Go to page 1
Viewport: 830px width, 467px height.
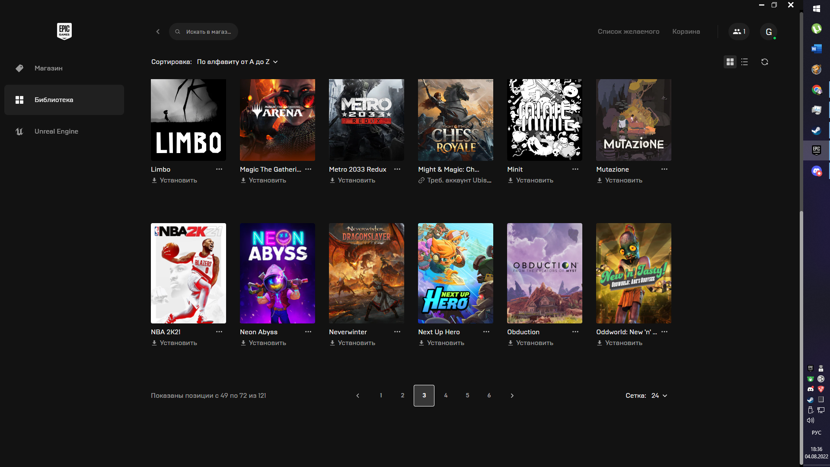tap(381, 396)
